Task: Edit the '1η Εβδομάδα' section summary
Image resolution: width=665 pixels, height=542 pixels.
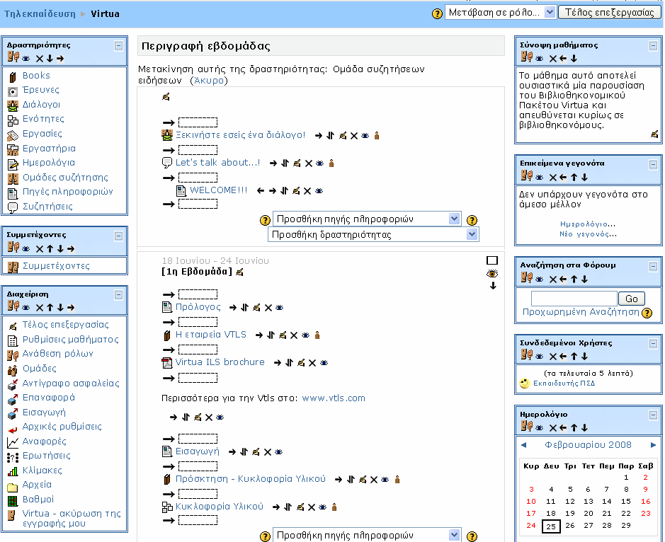Action: (239, 272)
